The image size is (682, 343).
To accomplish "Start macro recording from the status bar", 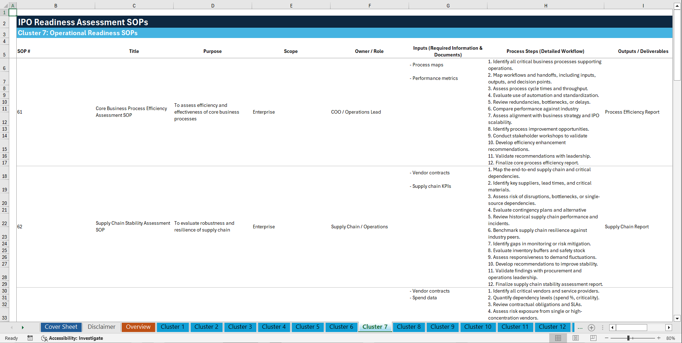I will click(x=30, y=338).
